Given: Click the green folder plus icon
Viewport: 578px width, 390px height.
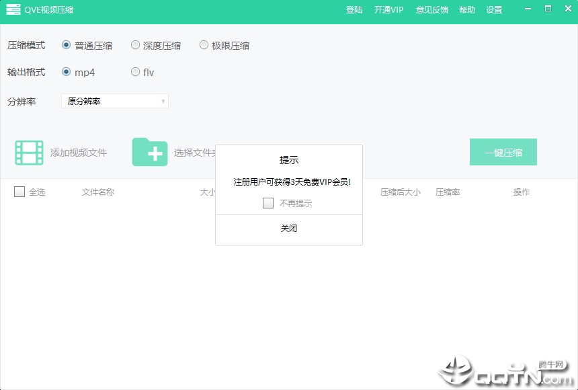Looking at the screenshot, I should (x=150, y=152).
